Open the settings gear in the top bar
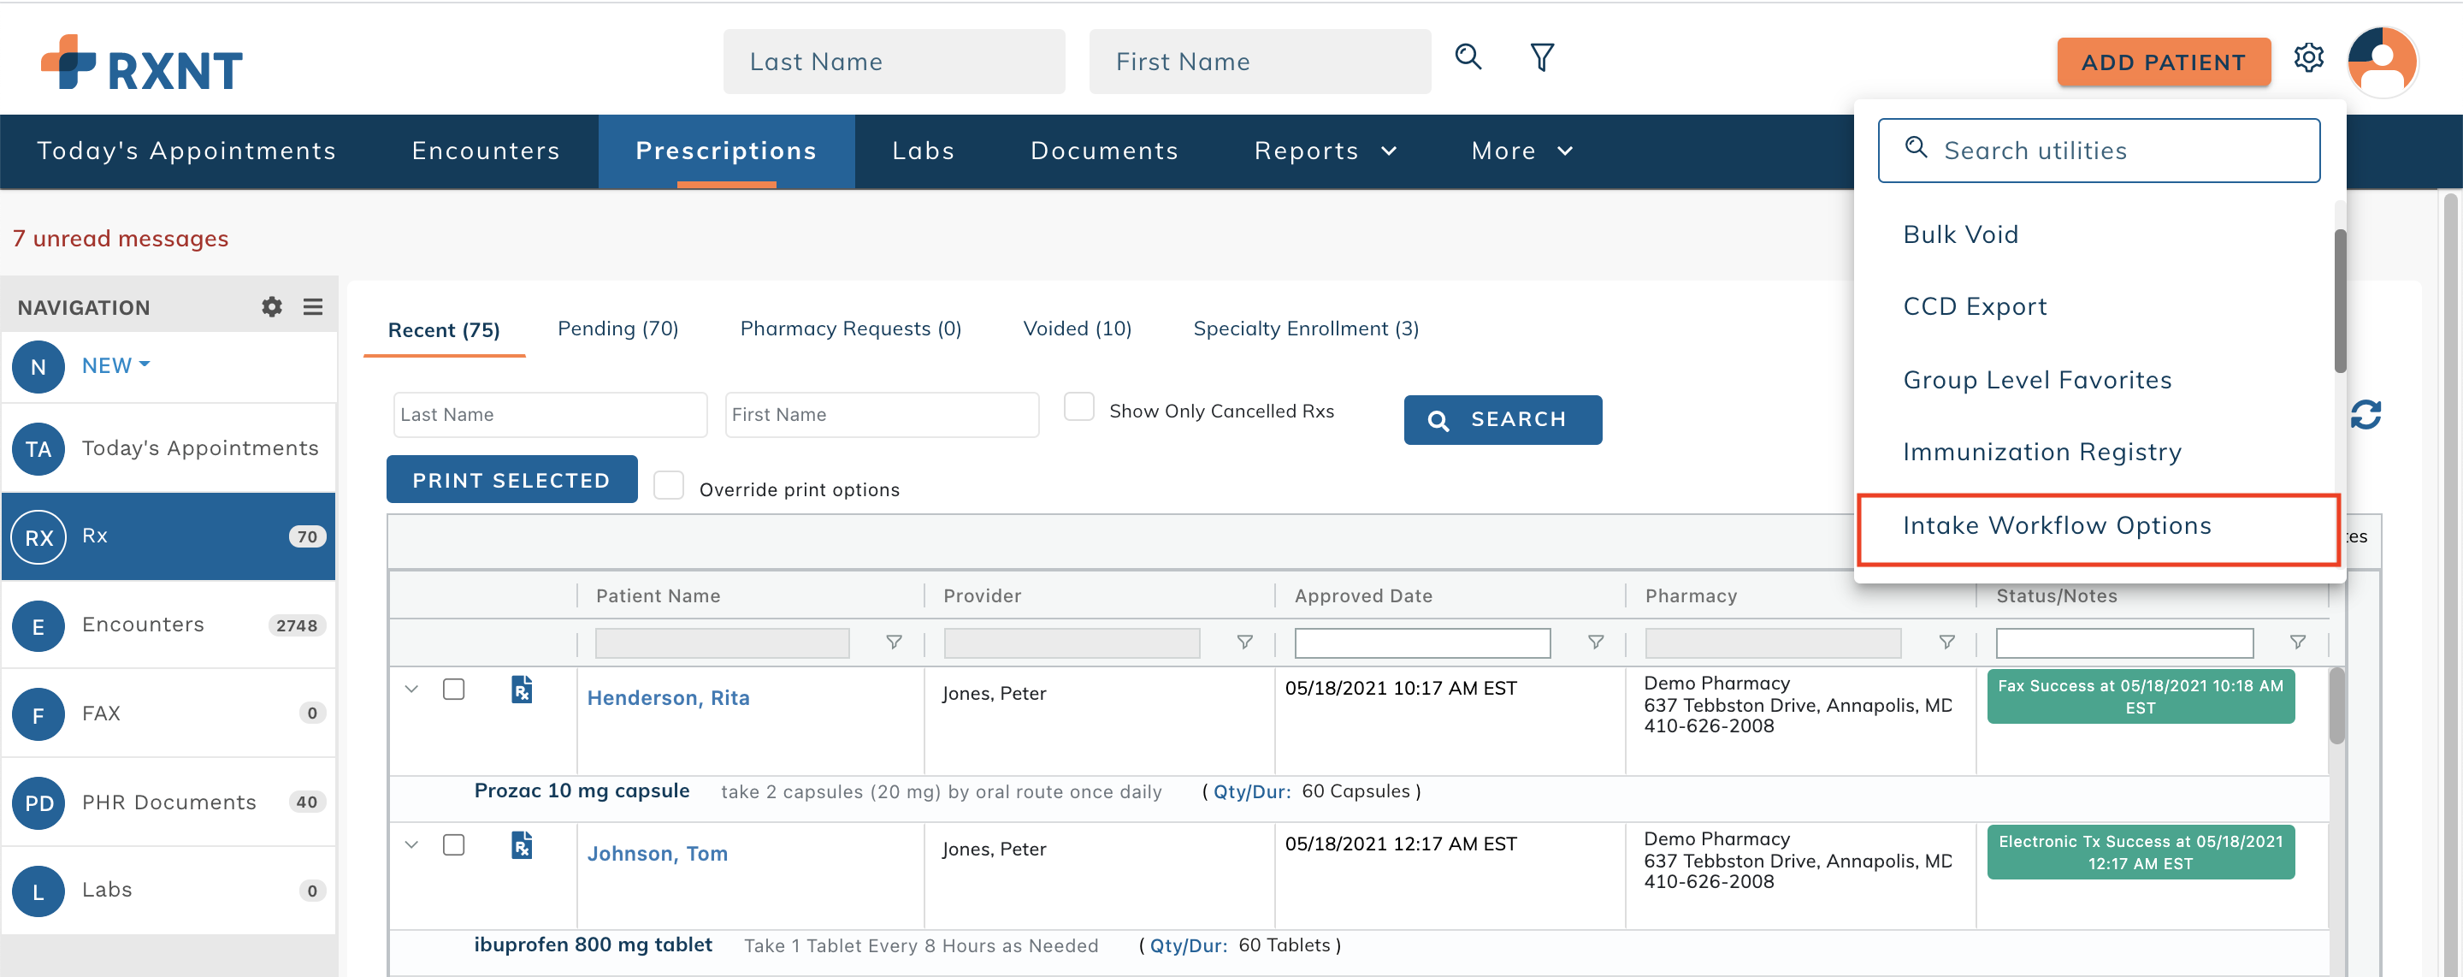Screen dimensions: 2463x977 pyautogui.click(x=2309, y=57)
